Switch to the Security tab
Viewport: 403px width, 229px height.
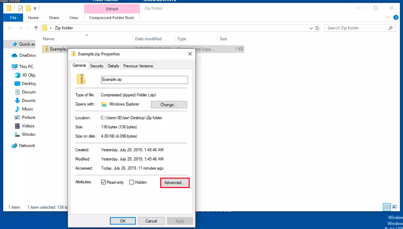pyautogui.click(x=97, y=66)
